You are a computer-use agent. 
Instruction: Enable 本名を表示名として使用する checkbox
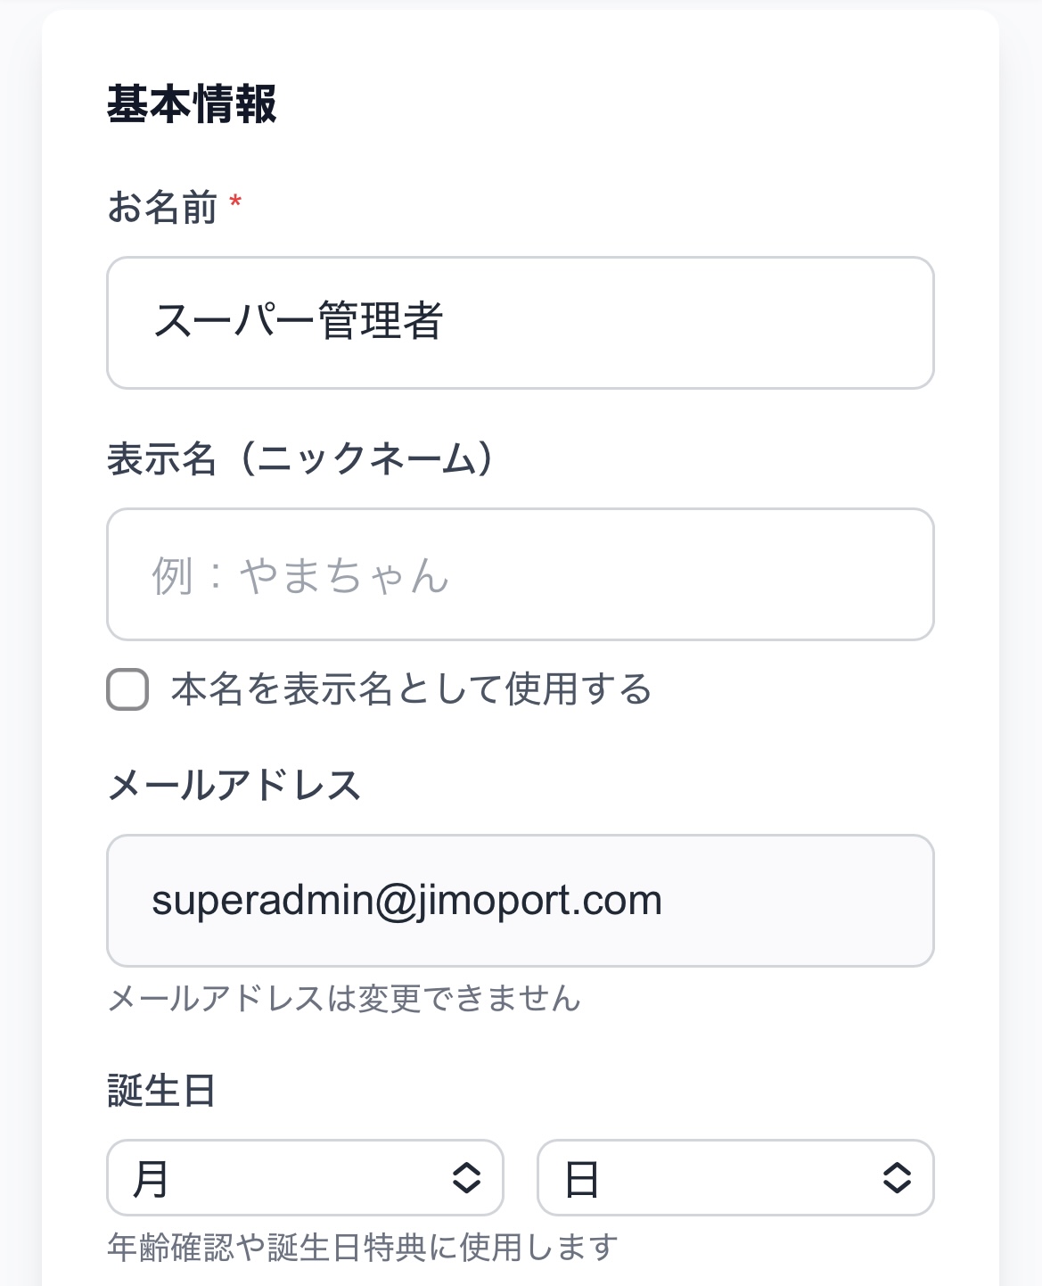[x=127, y=690]
